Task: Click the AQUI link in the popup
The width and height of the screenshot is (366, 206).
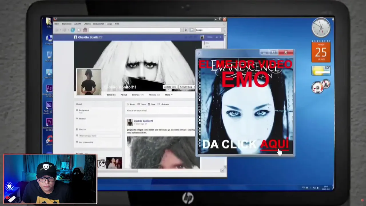Action: pyautogui.click(x=274, y=144)
